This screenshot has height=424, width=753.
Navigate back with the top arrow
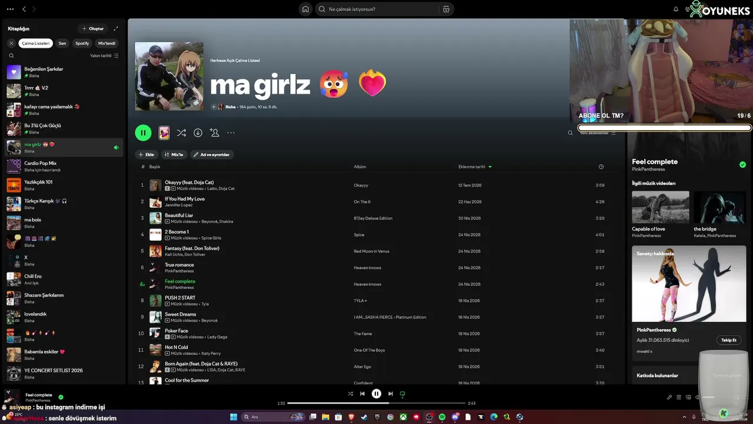click(24, 9)
